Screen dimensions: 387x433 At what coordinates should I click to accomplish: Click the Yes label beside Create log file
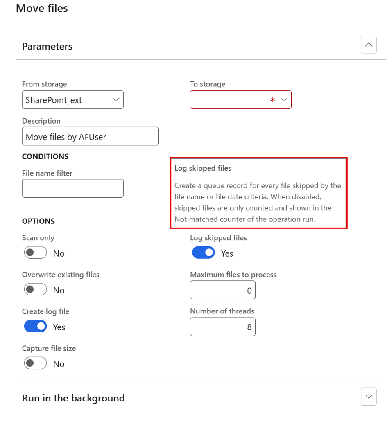point(59,327)
